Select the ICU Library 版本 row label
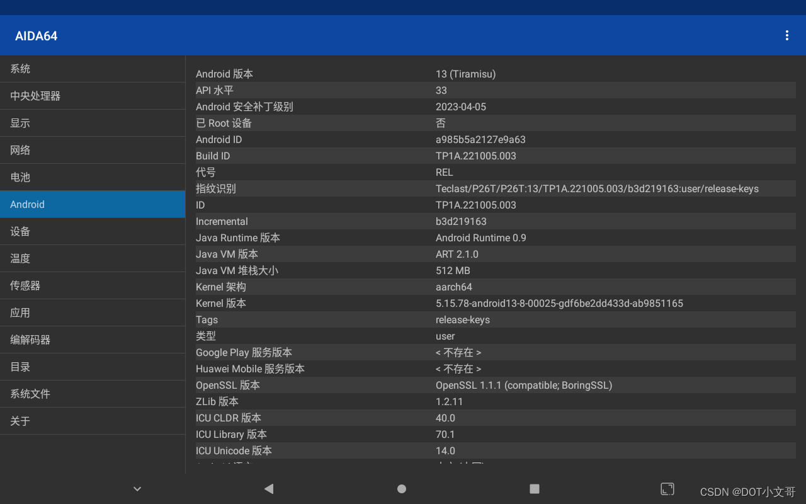The image size is (806, 504). (231, 434)
